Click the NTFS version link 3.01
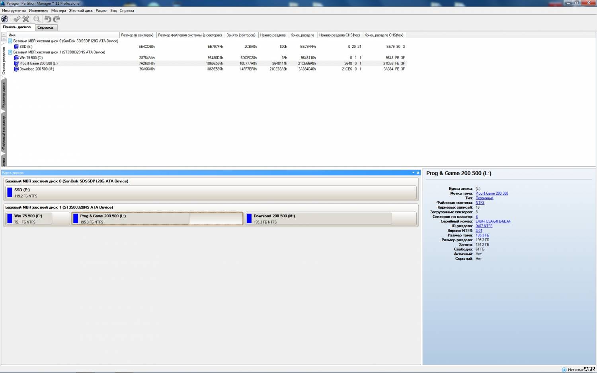 click(x=479, y=230)
